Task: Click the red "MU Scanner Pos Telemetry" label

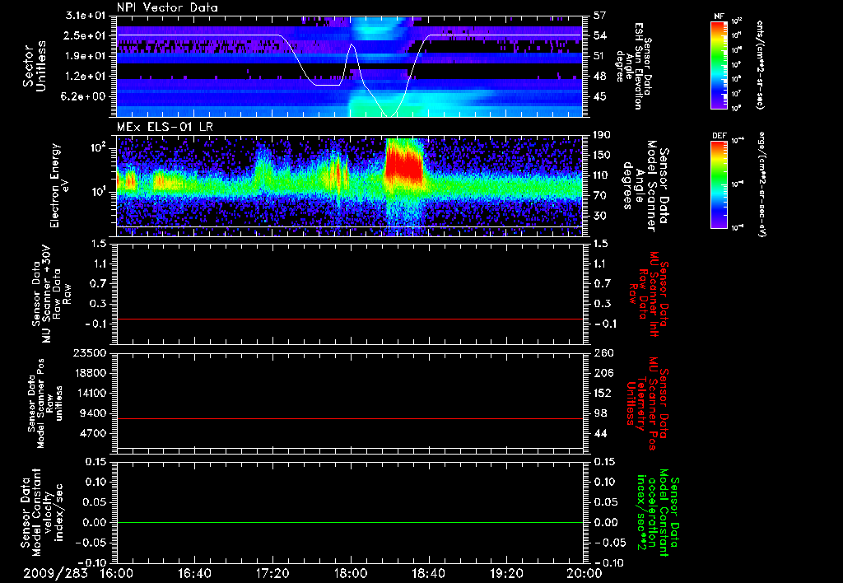Action: click(x=648, y=403)
